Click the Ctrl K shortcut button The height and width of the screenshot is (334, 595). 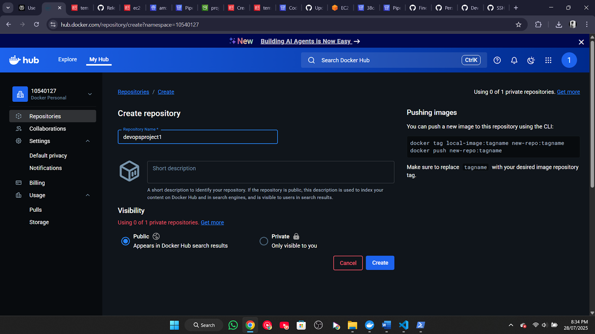click(471, 60)
